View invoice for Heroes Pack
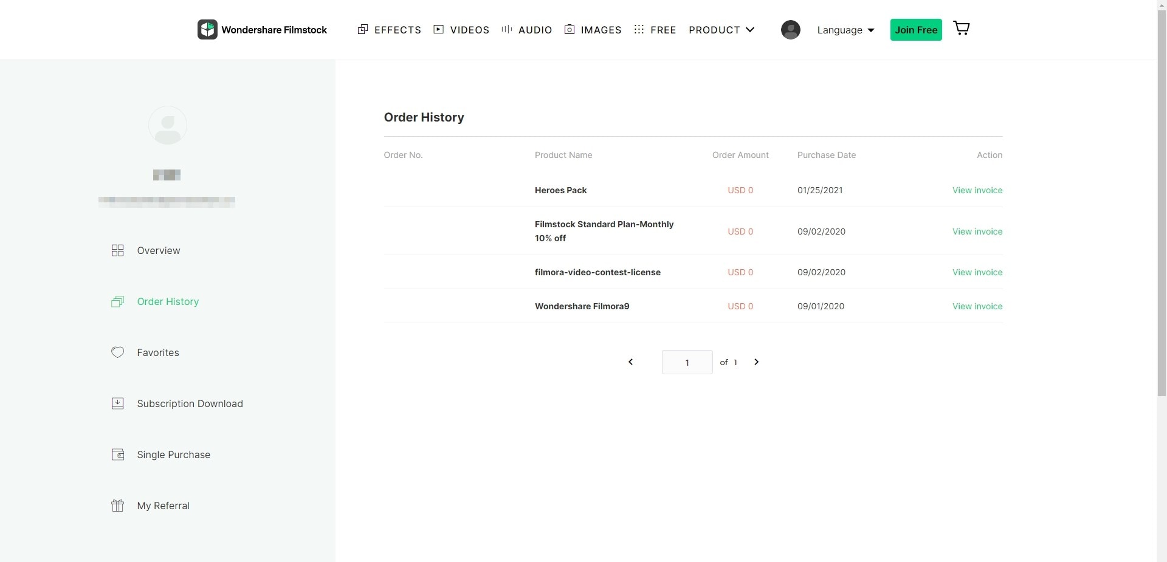 (977, 190)
